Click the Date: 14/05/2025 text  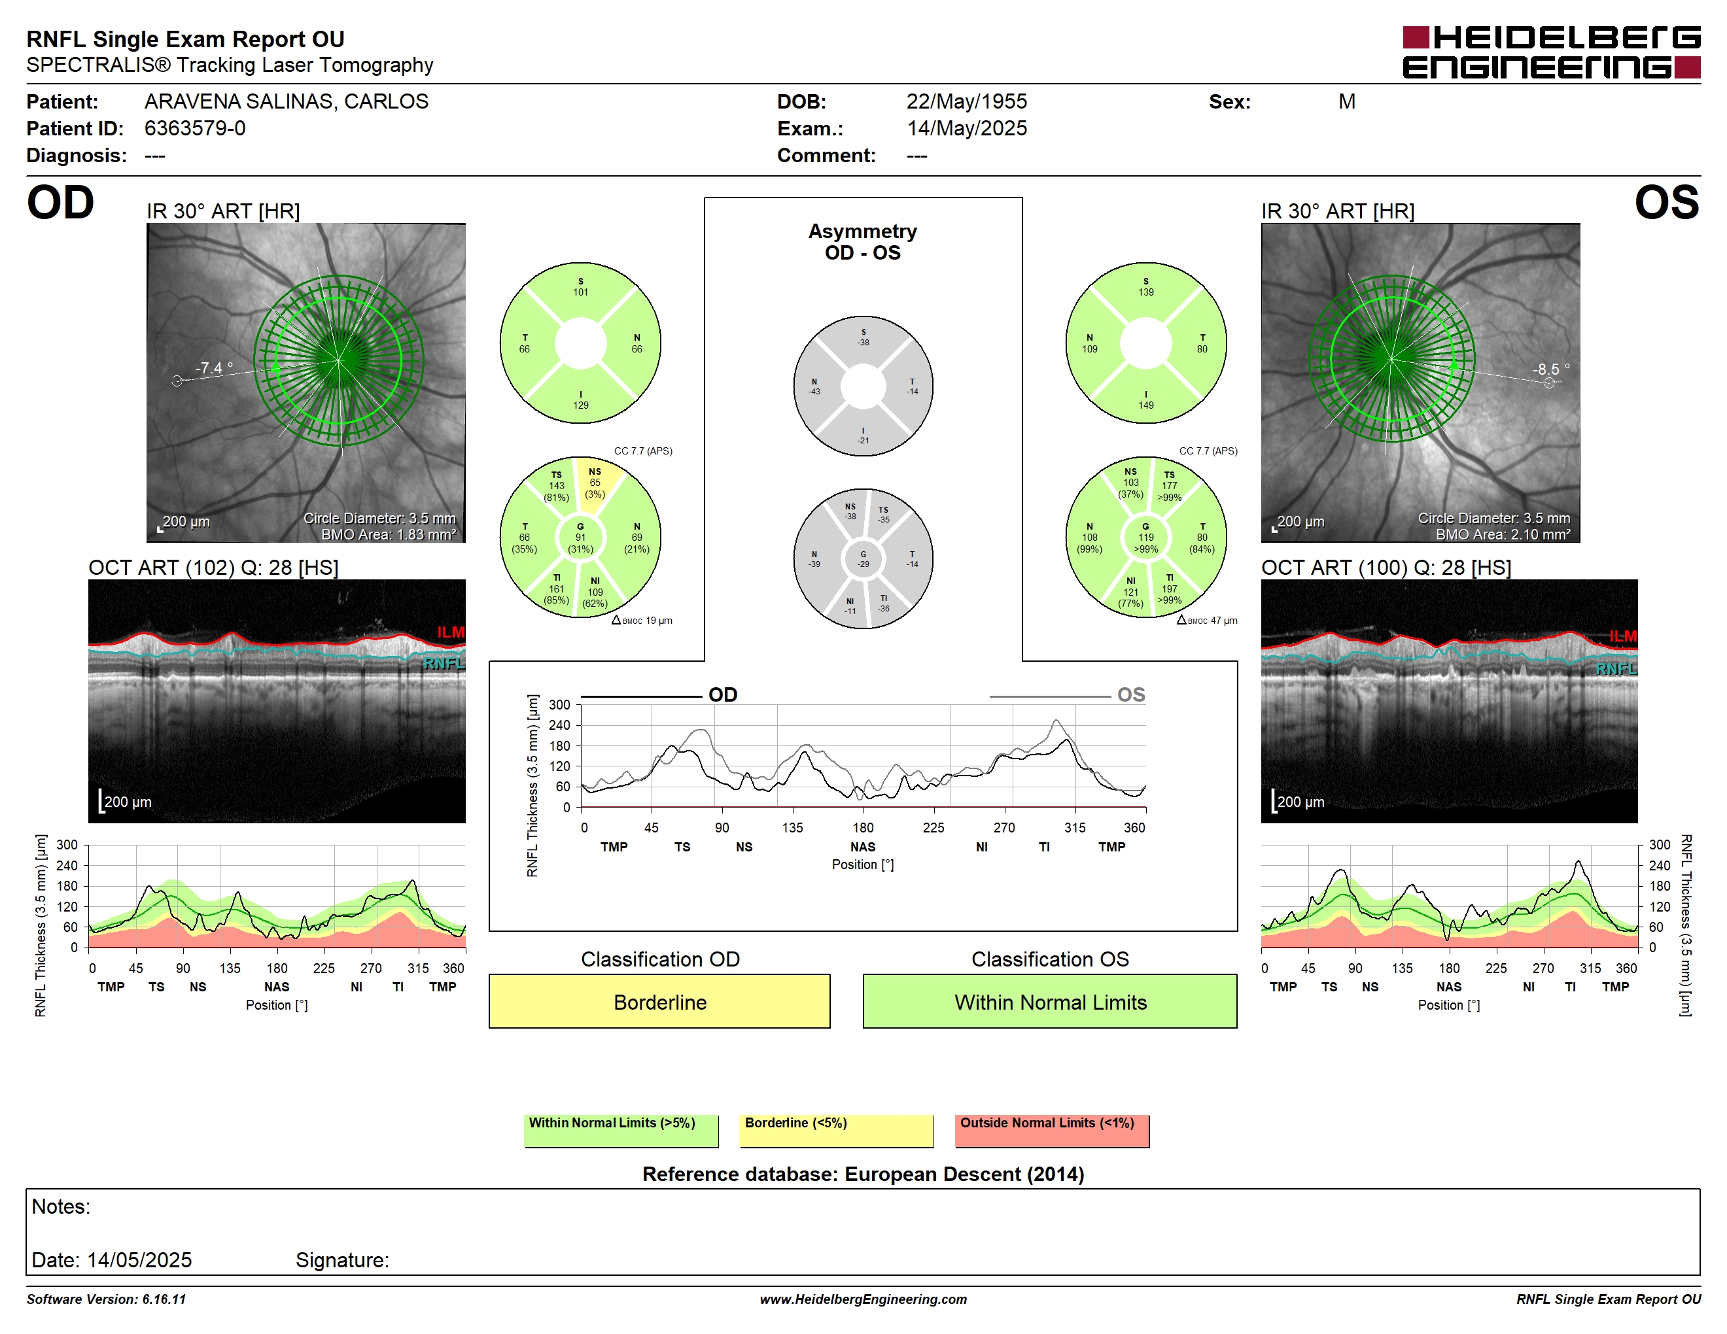pyautogui.click(x=111, y=1259)
